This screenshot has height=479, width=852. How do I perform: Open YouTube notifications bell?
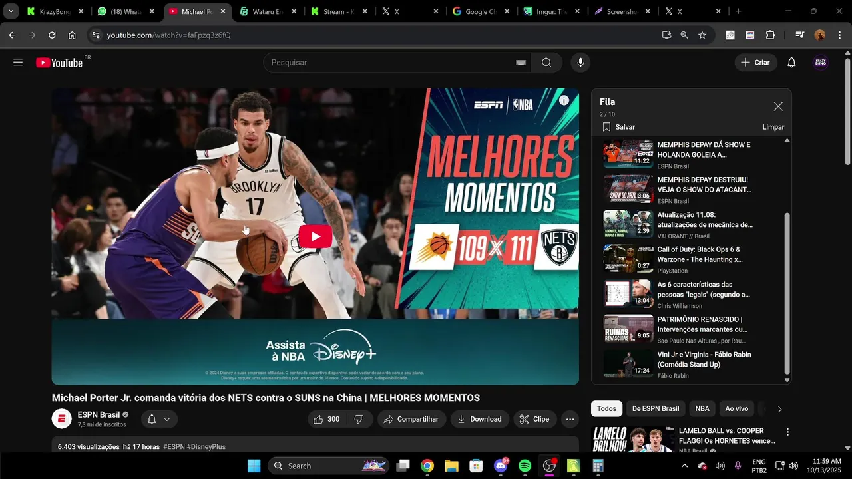tap(791, 63)
